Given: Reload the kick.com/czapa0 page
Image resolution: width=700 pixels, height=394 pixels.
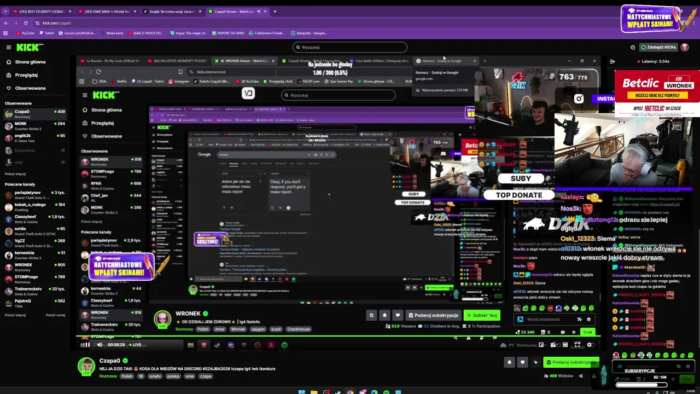Looking at the screenshot, I should [26, 23].
